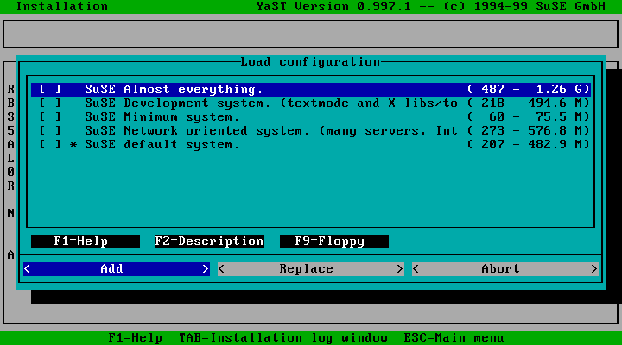The height and width of the screenshot is (345, 622).
Task: Click the Abort button
Action: [x=505, y=269]
